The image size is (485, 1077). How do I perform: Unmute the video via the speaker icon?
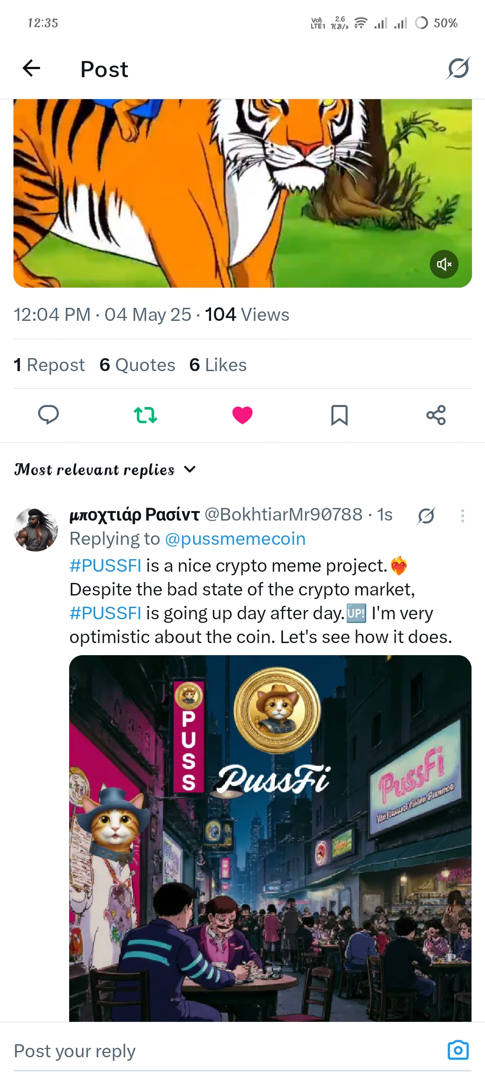(444, 264)
